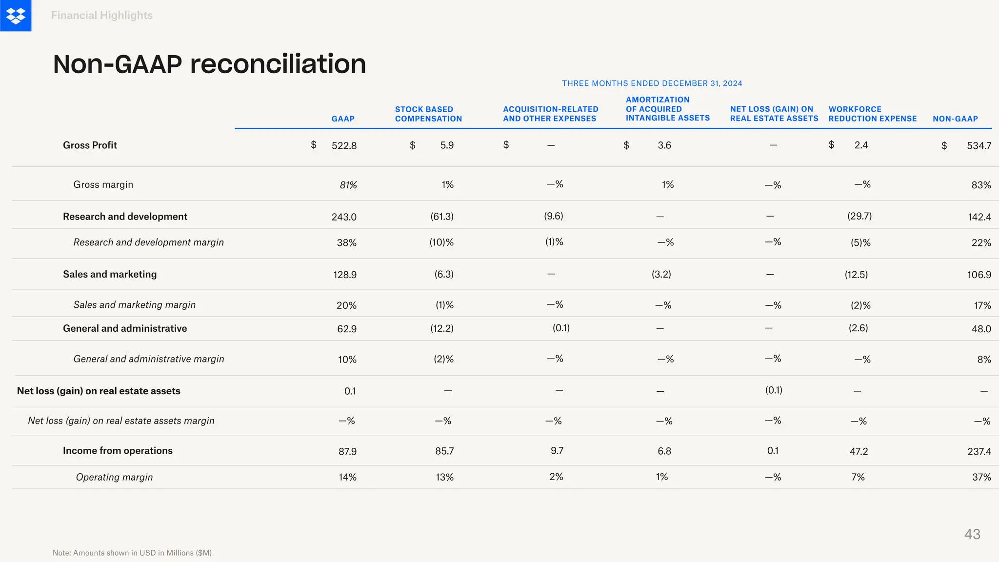
Task: Click the Sales and marketing row label
Action: coord(110,274)
